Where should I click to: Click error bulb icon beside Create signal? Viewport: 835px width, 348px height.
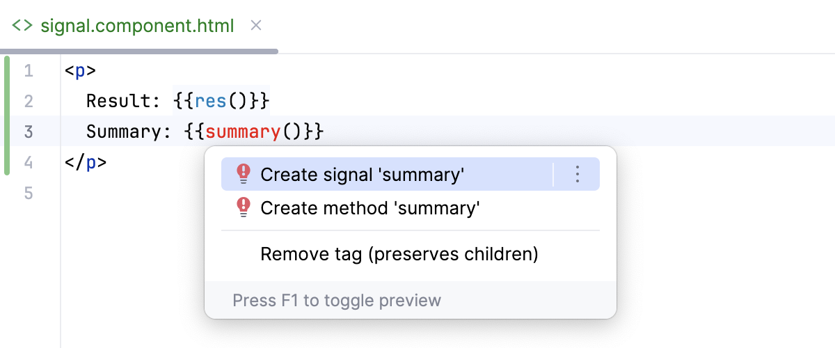[x=243, y=174]
